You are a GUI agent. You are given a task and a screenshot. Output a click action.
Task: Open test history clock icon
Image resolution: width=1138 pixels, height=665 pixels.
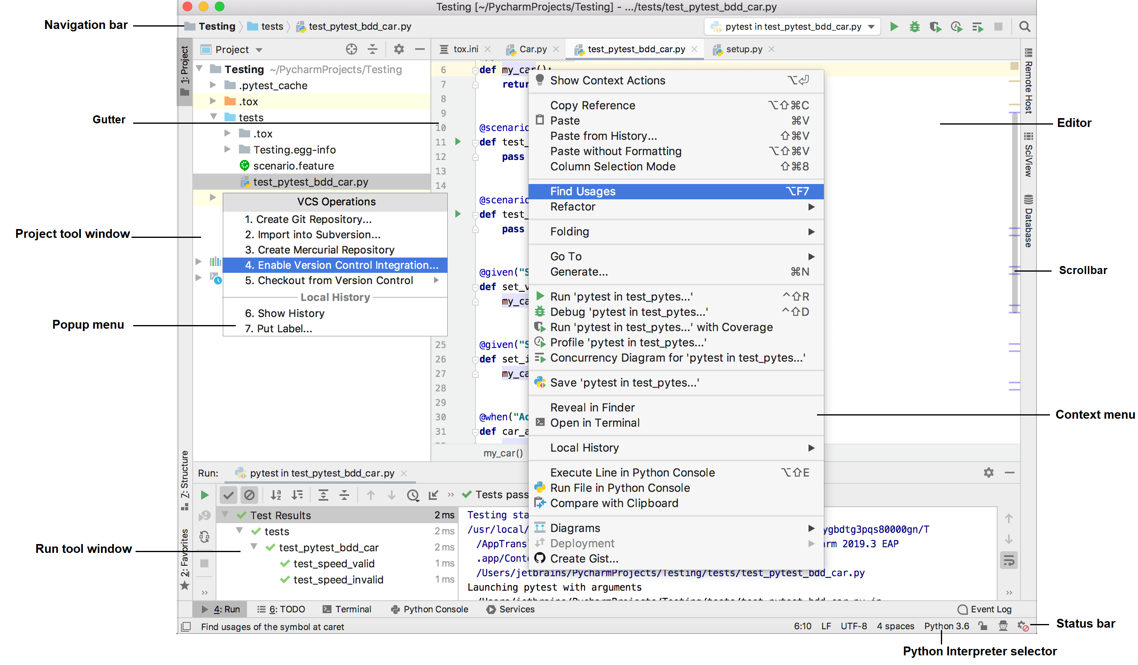413,495
